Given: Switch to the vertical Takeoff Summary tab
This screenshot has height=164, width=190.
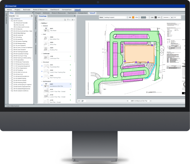Looking at the screenshot, I should coord(36,23).
